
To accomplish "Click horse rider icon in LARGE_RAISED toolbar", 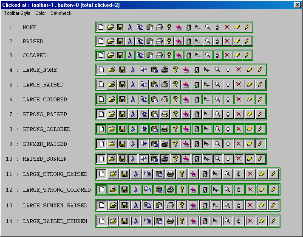I will tap(186, 84).
